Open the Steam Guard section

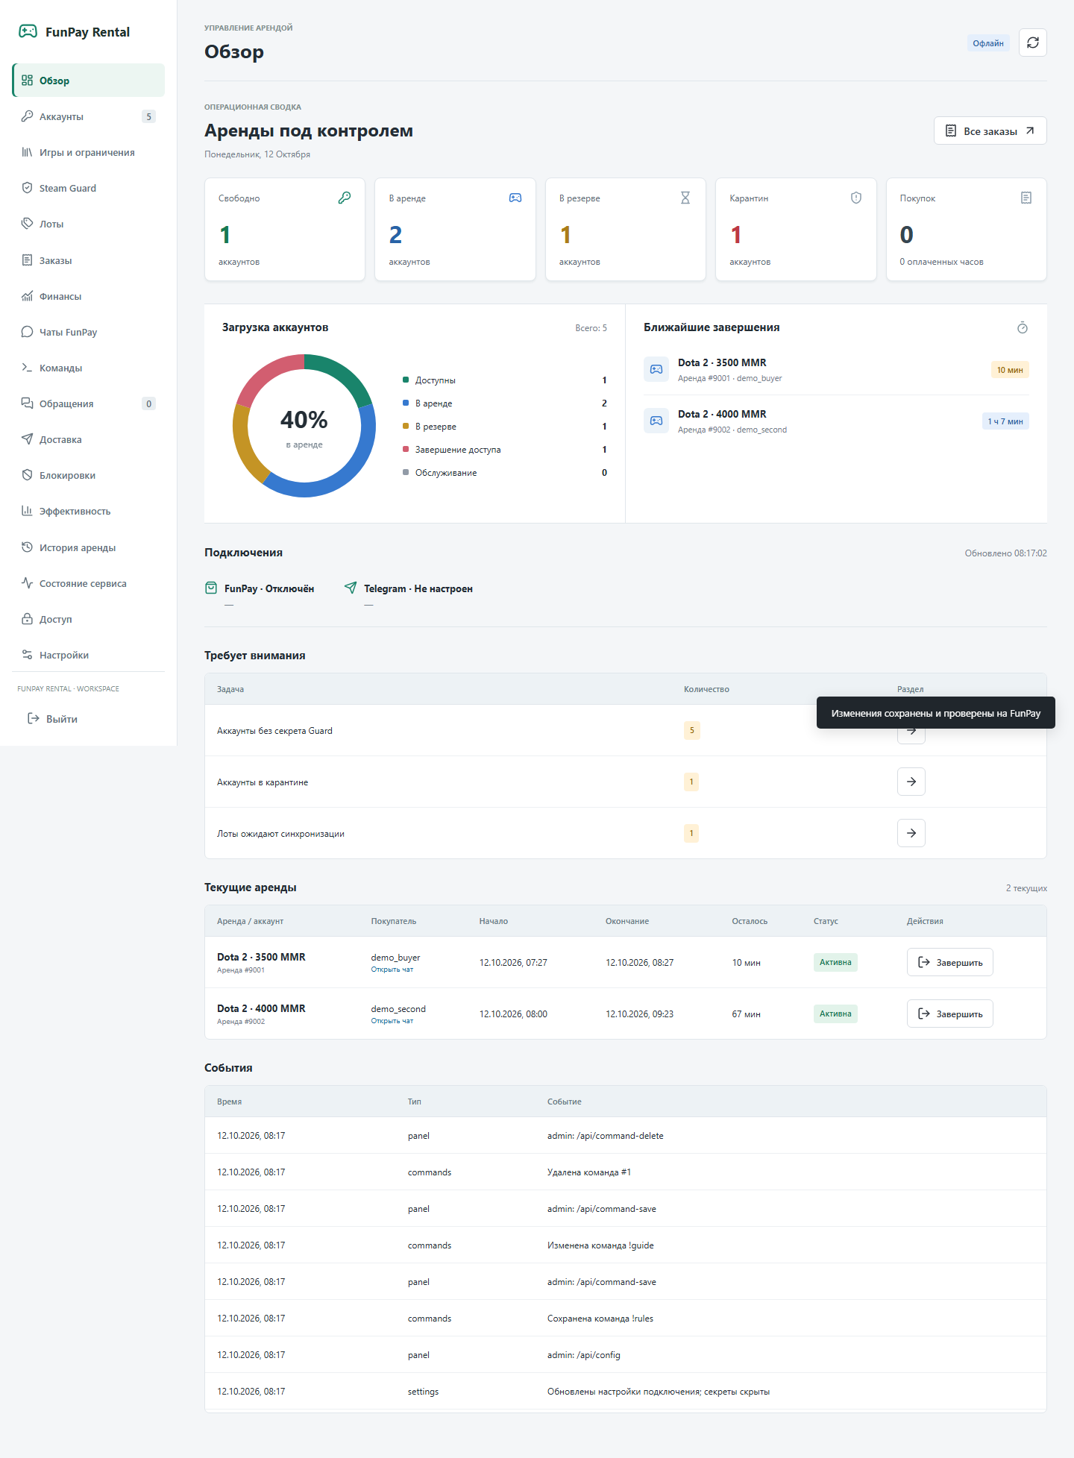pyautogui.click(x=89, y=188)
